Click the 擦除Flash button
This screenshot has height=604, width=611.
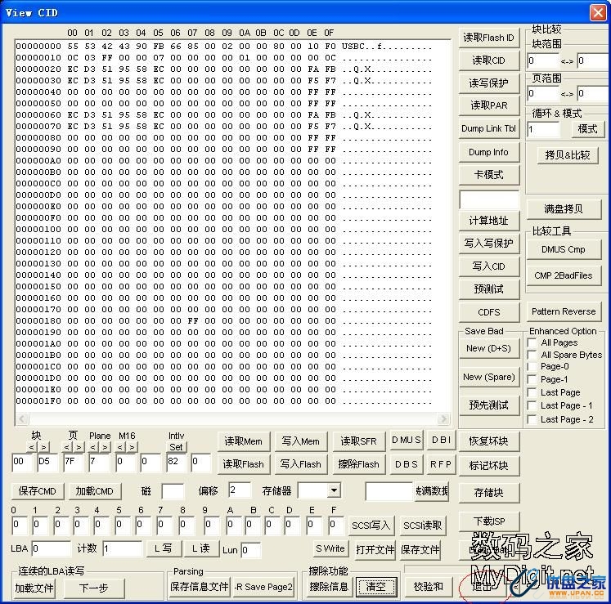(x=359, y=464)
